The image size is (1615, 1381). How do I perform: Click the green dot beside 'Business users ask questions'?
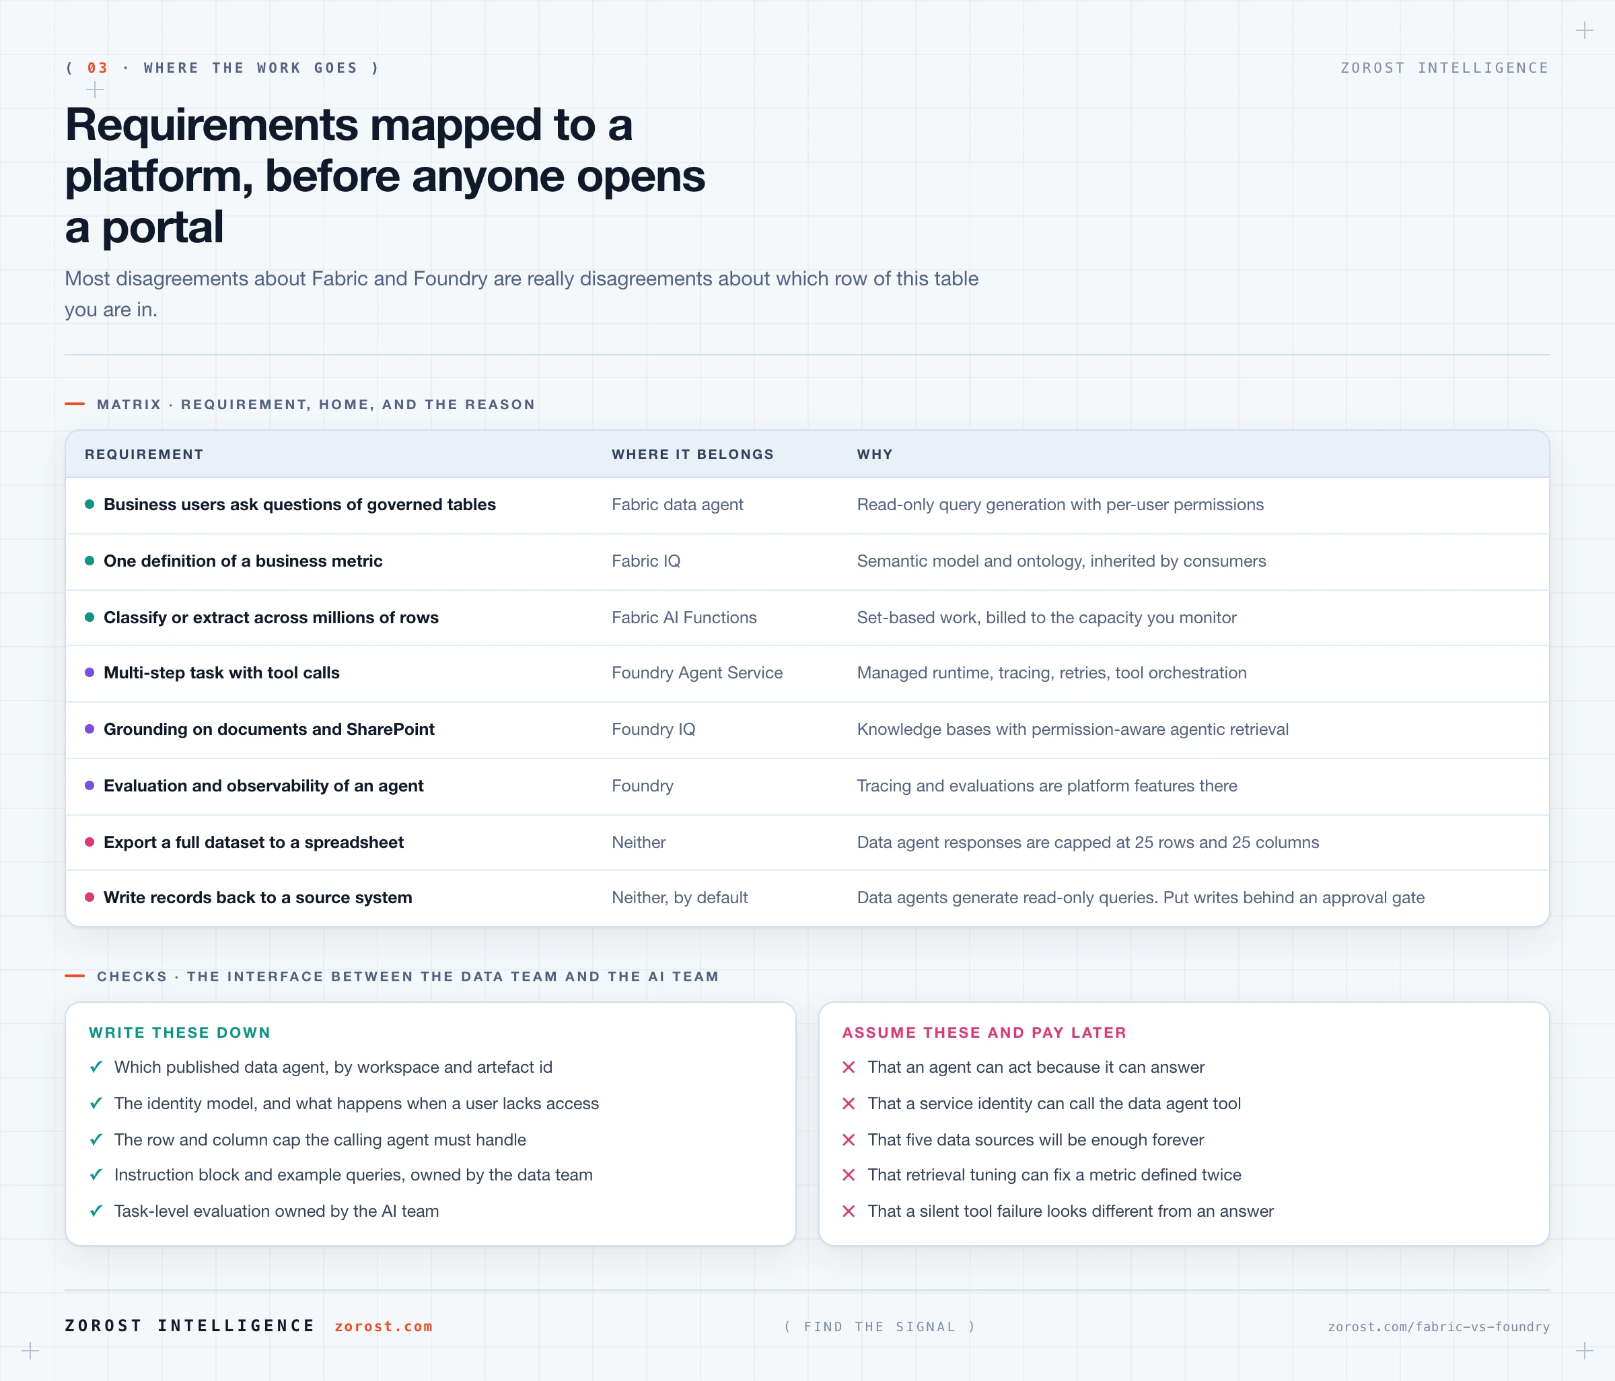pos(89,504)
